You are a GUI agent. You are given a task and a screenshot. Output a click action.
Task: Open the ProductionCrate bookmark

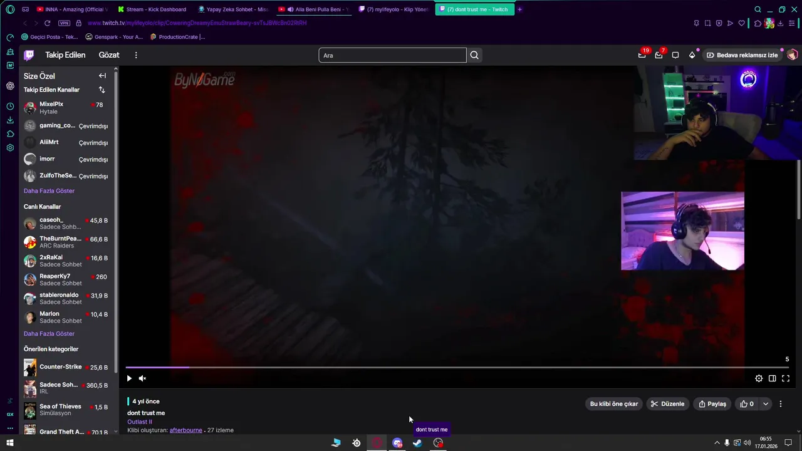pos(178,37)
